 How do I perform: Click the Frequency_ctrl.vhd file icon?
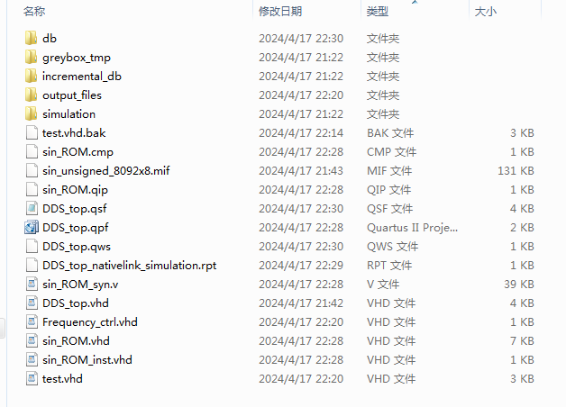pos(32,321)
